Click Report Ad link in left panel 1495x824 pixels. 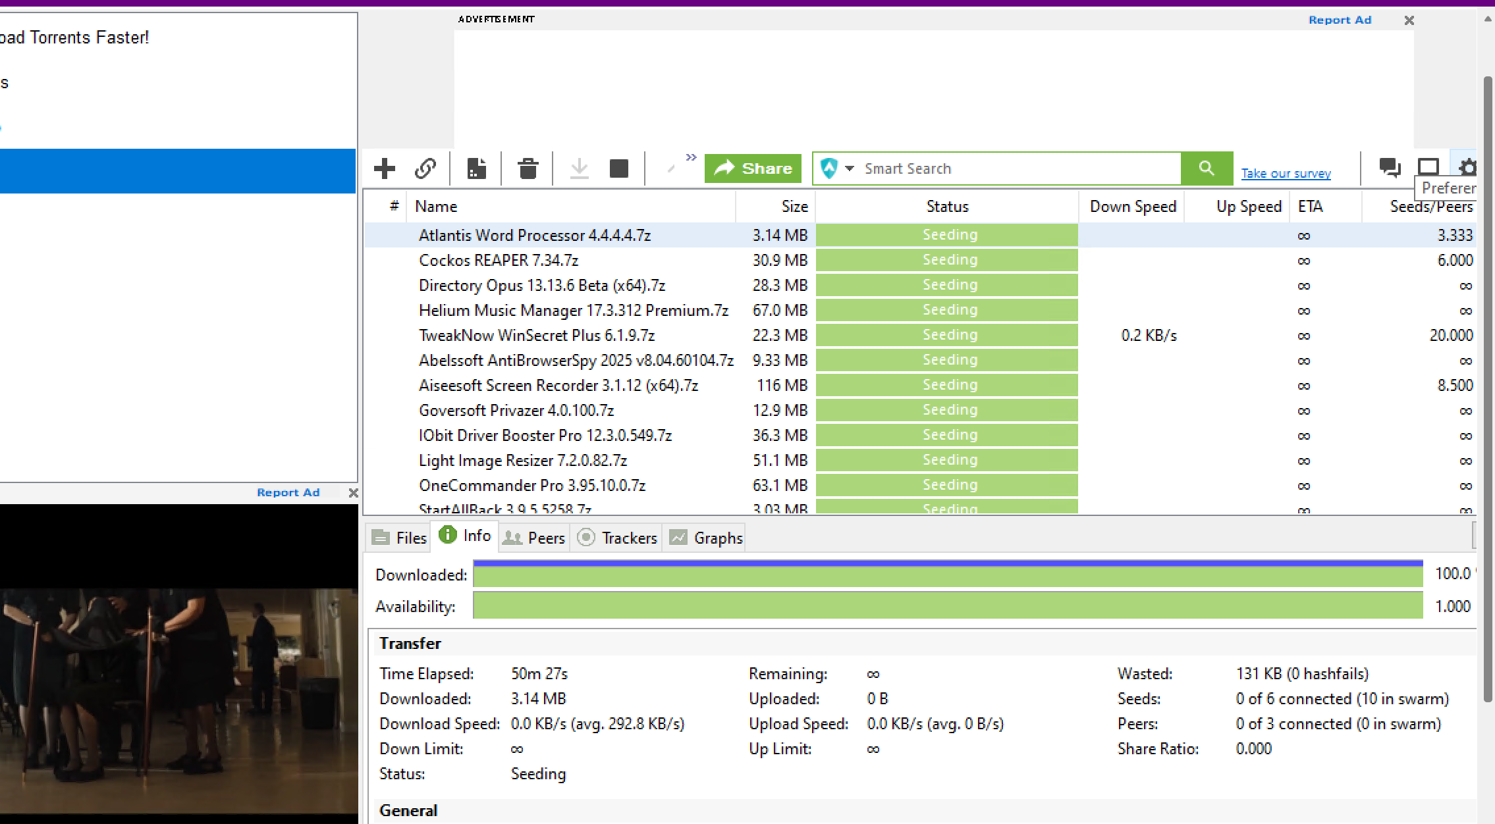pyautogui.click(x=288, y=492)
